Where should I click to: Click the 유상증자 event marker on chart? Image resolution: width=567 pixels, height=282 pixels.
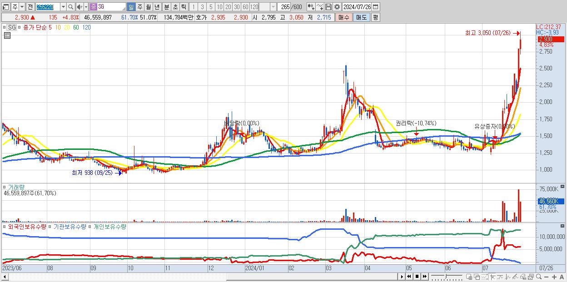(494, 127)
